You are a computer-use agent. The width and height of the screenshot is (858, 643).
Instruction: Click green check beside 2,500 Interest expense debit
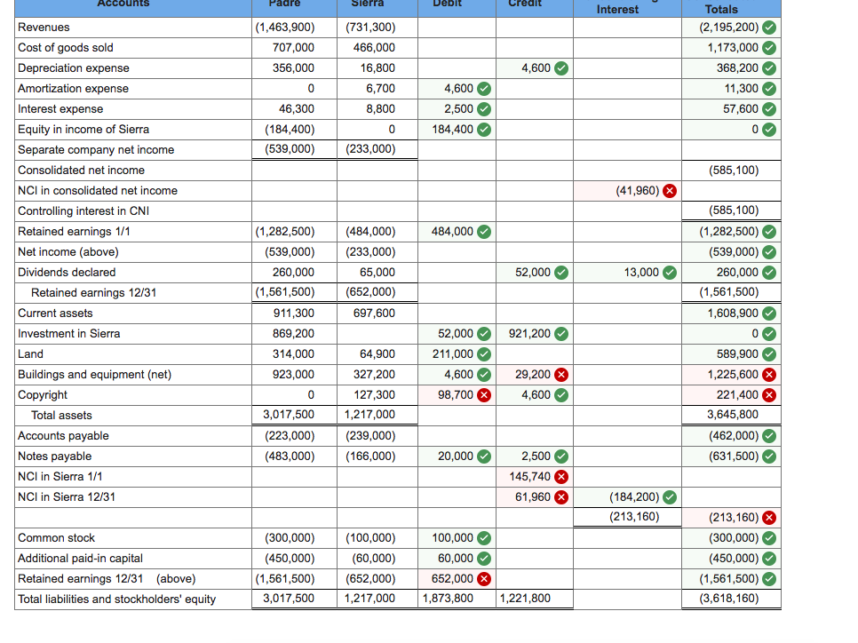pyautogui.click(x=484, y=109)
